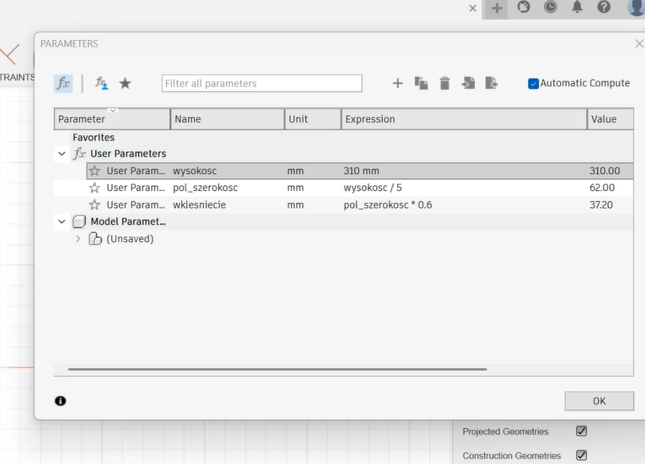
Task: Collapse the Model Parameters group
Action: coord(62,221)
